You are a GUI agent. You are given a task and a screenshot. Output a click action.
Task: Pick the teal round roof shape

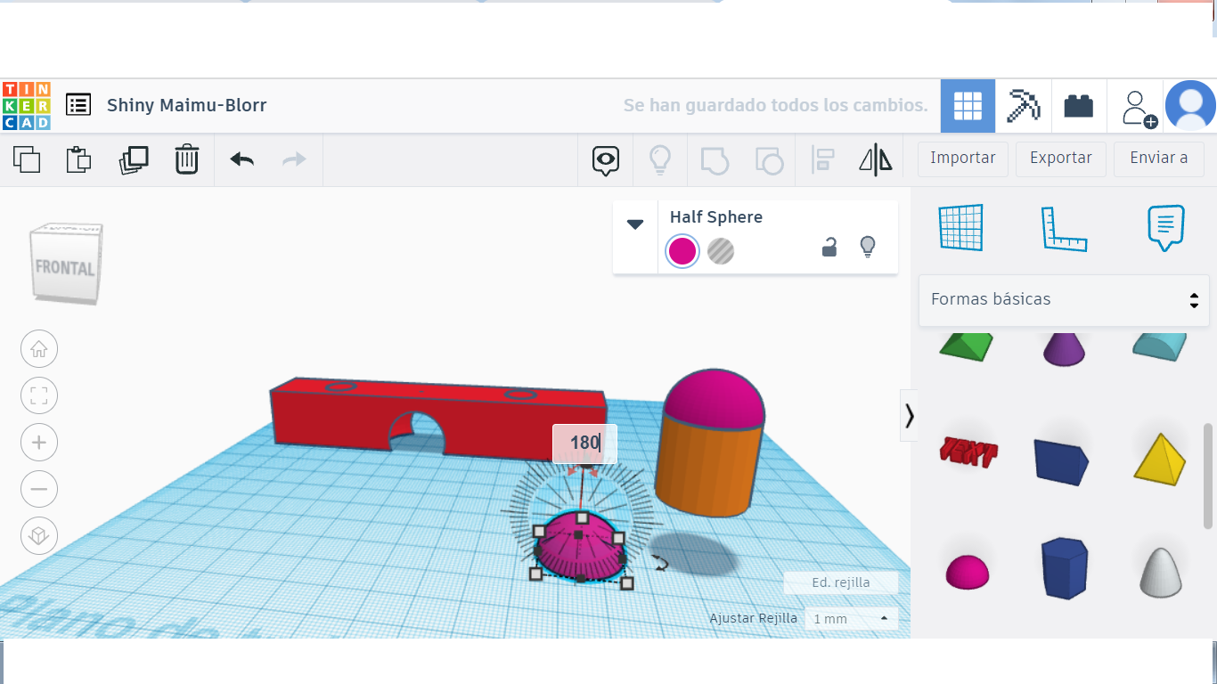click(1160, 346)
